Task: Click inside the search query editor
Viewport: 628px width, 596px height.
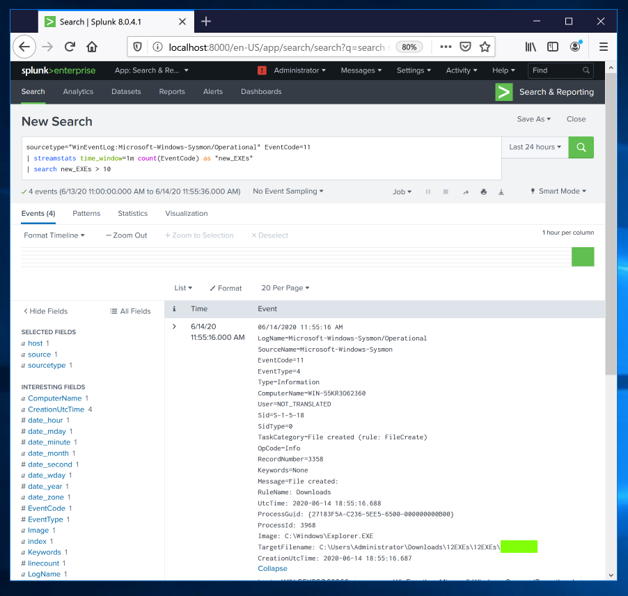Action: (x=262, y=158)
